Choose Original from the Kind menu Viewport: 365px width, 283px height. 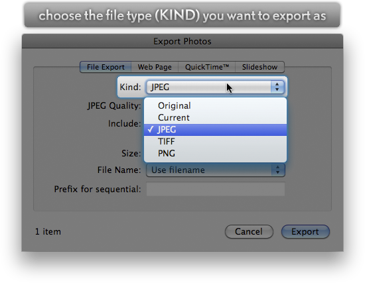(215, 106)
